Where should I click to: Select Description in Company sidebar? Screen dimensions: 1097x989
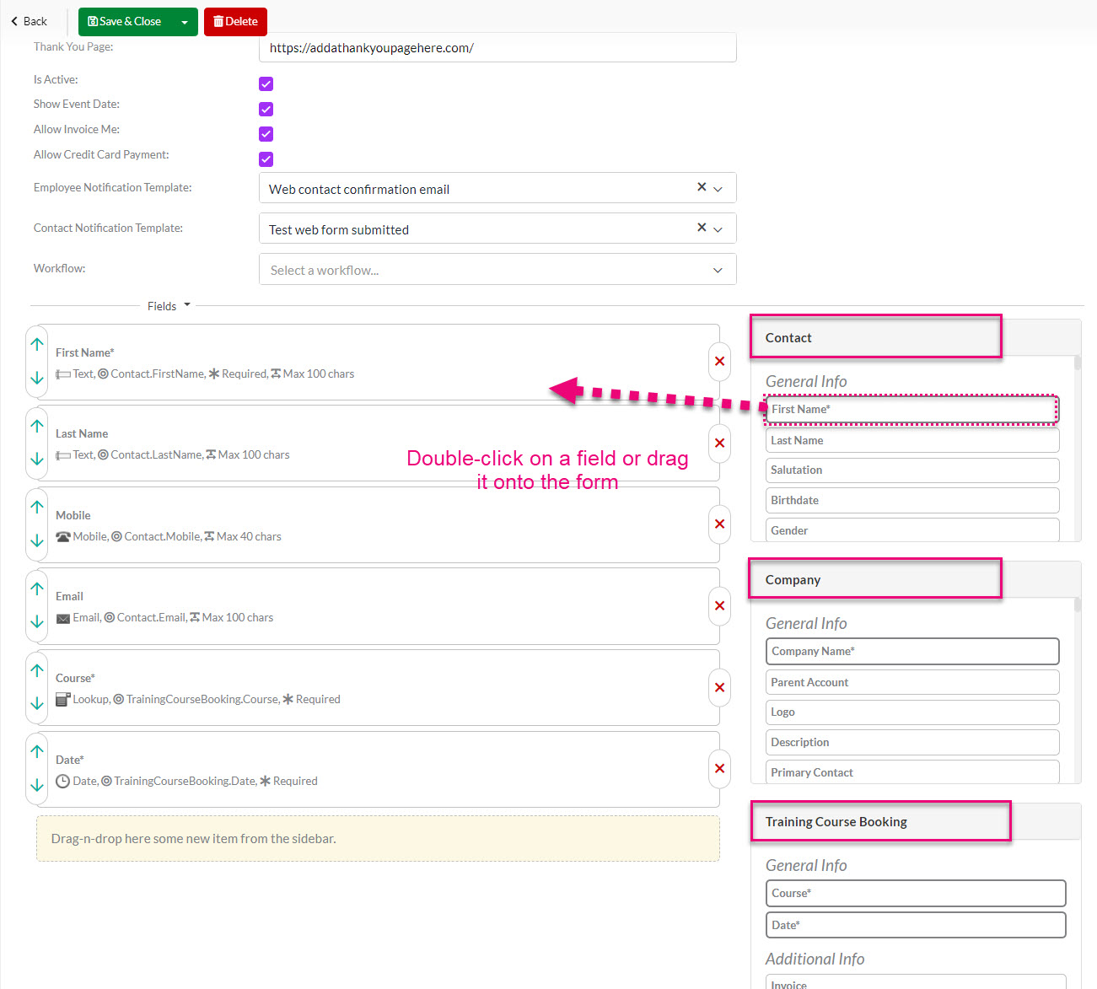tap(912, 742)
